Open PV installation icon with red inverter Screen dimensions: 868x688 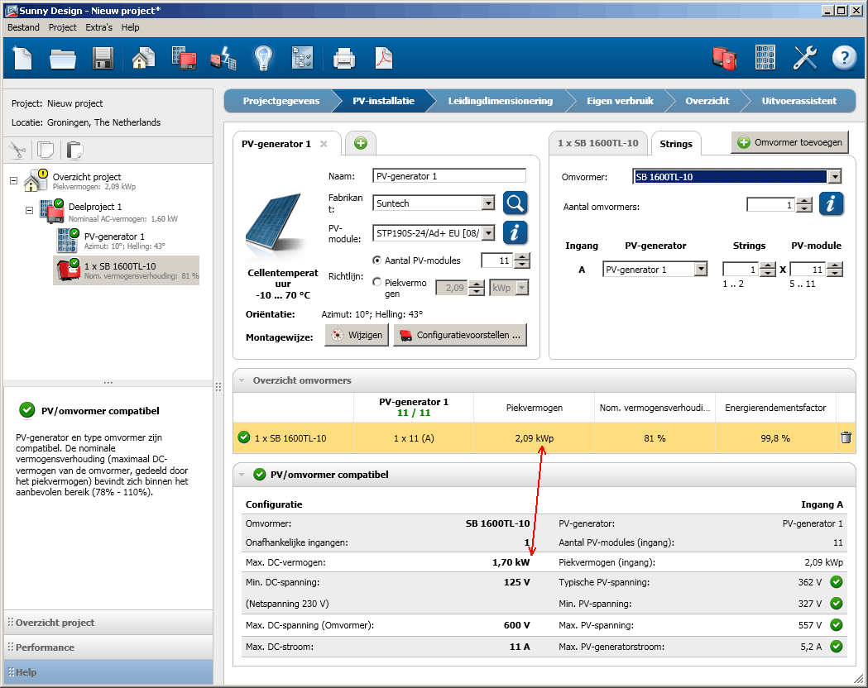coord(184,58)
